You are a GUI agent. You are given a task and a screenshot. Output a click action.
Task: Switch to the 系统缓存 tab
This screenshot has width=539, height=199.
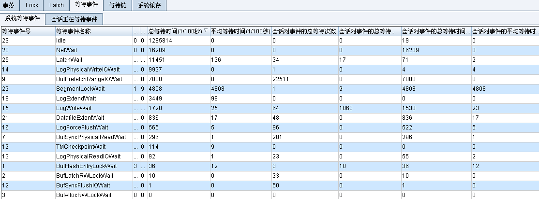coord(149,5)
